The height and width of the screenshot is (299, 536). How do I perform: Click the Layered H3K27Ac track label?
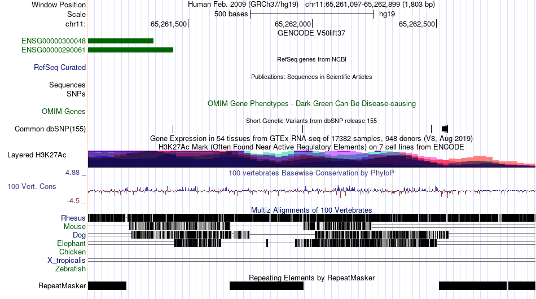pyautogui.click(x=37, y=155)
